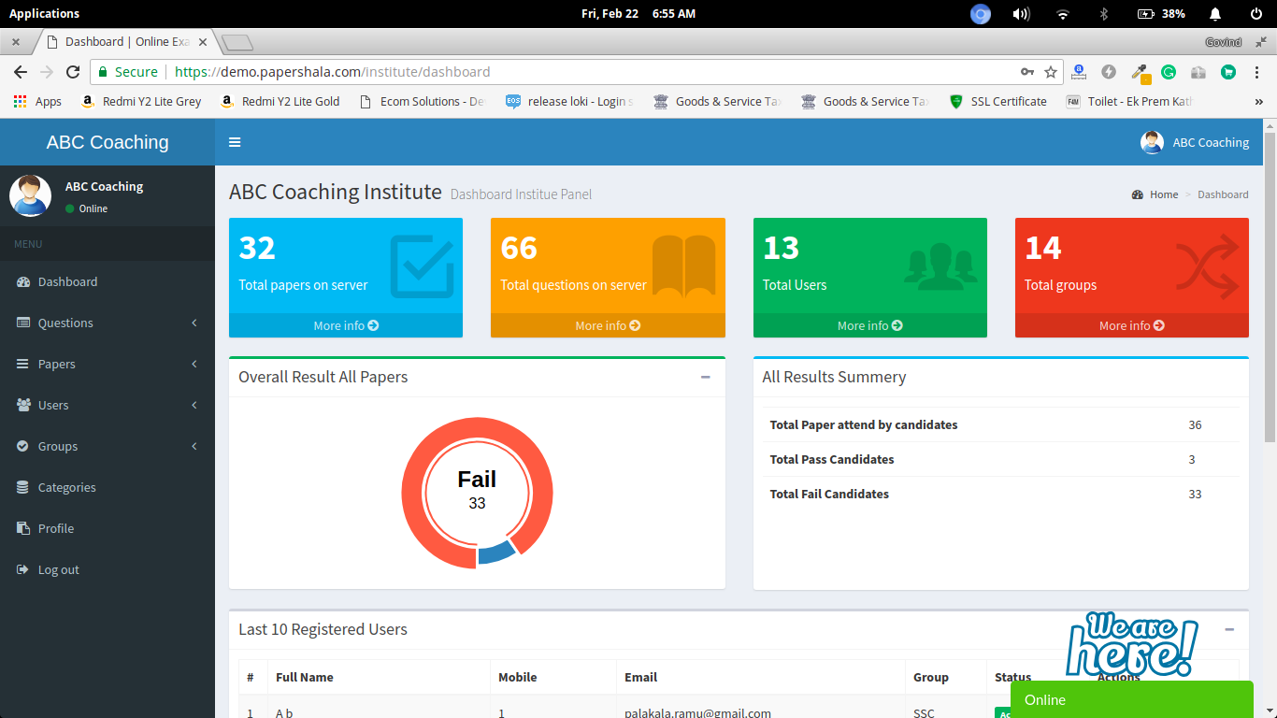This screenshot has width=1277, height=718.
Task: Expand the Groups submenu chevron
Action: (x=194, y=446)
